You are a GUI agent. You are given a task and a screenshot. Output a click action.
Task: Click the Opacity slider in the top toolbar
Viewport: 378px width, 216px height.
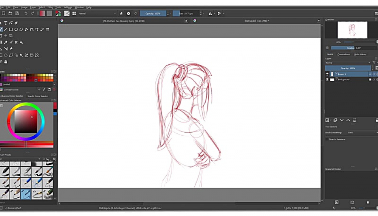tap(153, 13)
